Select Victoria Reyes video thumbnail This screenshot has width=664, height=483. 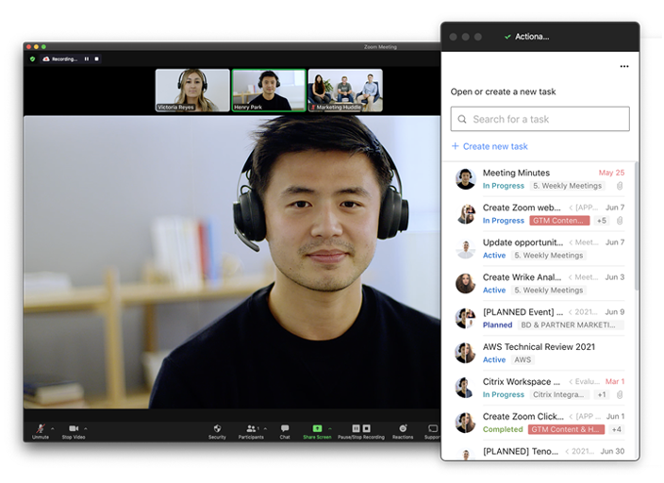click(192, 91)
